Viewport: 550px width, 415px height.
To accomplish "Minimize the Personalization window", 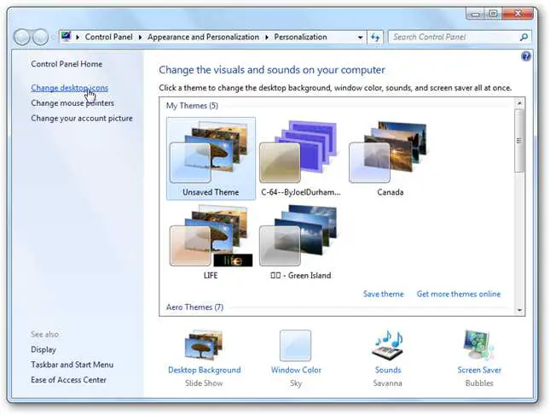I will pos(475,14).
